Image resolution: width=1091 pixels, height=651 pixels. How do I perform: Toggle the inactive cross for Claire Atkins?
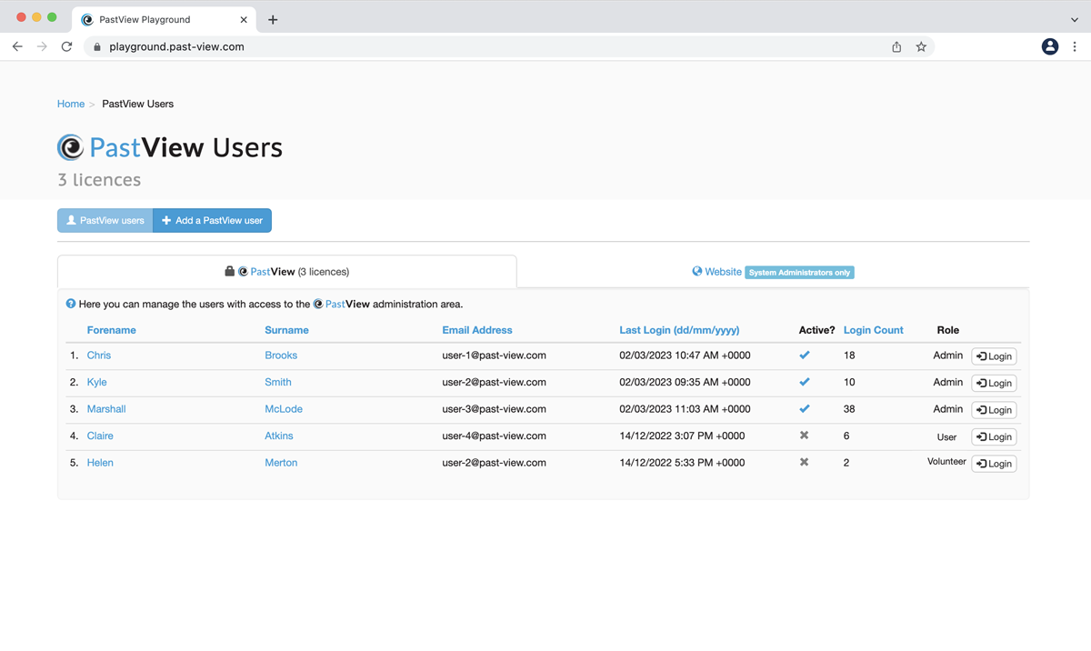[804, 436]
